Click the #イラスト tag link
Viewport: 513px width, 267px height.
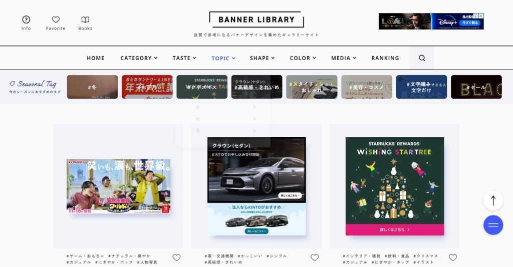423,262
